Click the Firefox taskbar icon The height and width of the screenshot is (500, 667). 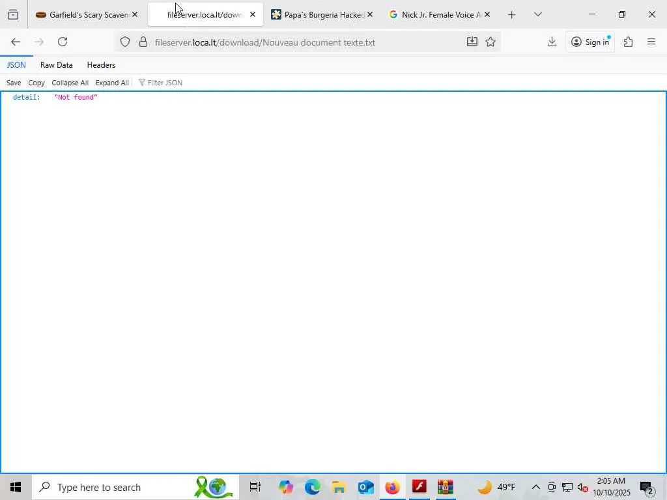coord(392,487)
